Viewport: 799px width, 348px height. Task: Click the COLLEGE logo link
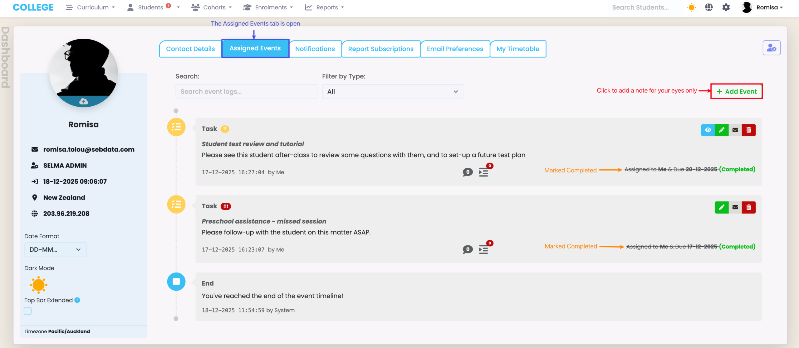(x=33, y=7)
